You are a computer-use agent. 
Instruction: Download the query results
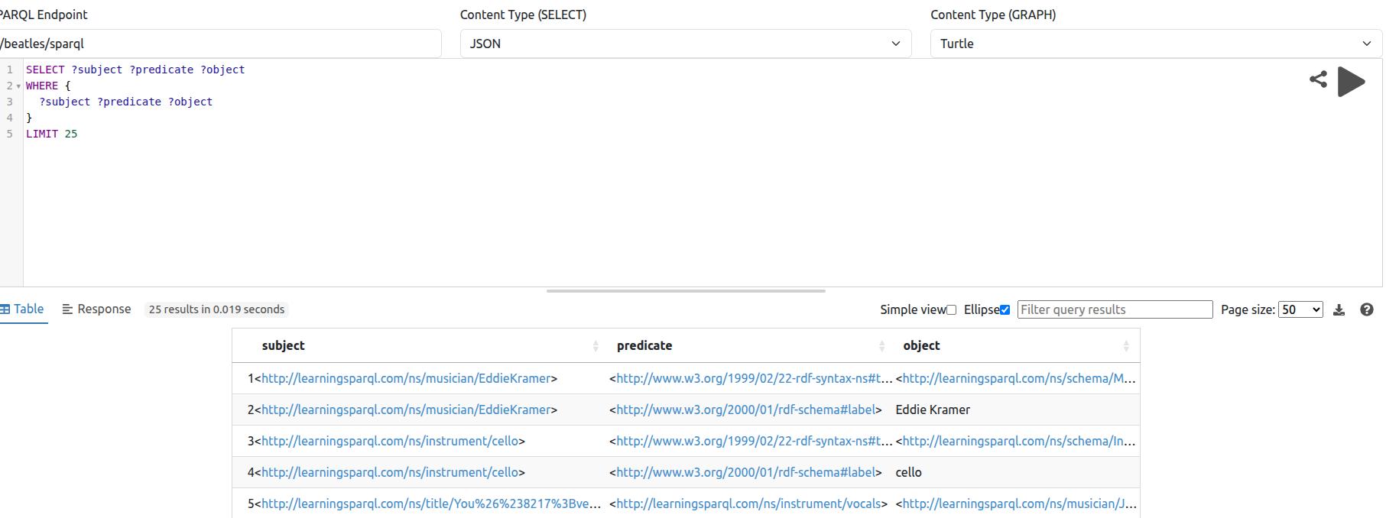tap(1339, 309)
